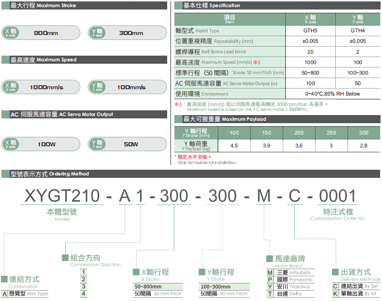
Task: Click the Ball Screw Lead (mm) row label
Action: [230, 51]
